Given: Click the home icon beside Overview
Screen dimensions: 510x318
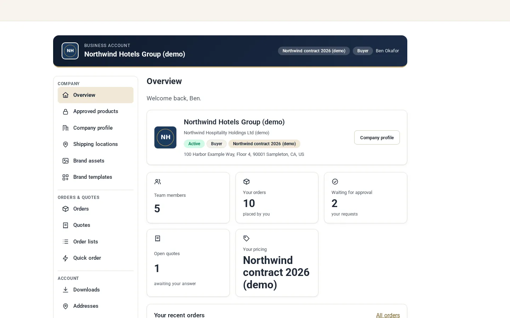Looking at the screenshot, I should coord(66,95).
